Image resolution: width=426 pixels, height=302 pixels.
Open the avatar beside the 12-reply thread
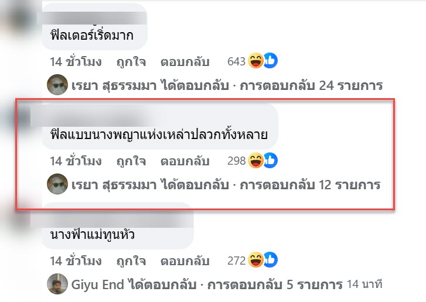point(57,184)
